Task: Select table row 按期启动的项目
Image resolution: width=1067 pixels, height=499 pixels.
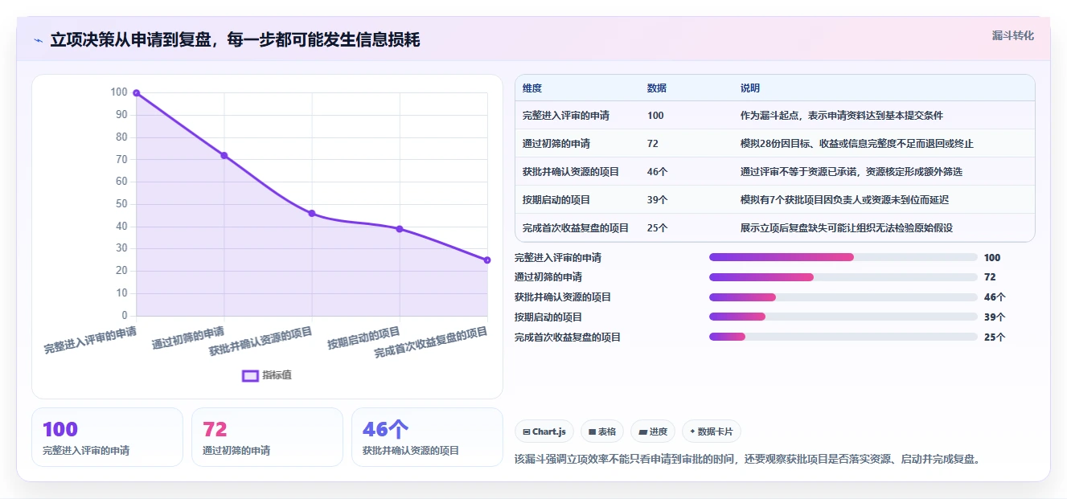Action: click(x=775, y=200)
